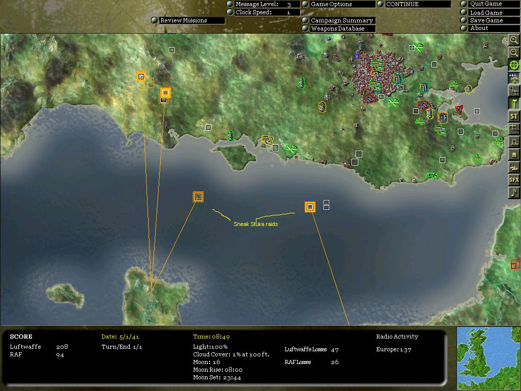Image resolution: width=521 pixels, height=391 pixels.
Task: Click the 'Sneak Stuka raids' map label
Action: coord(255,224)
